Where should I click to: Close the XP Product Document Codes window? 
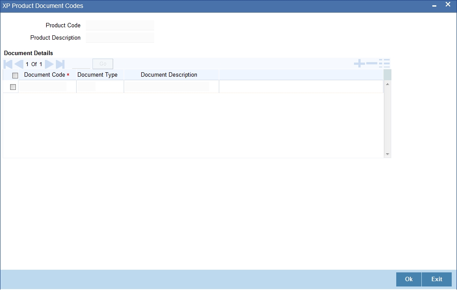click(448, 4)
